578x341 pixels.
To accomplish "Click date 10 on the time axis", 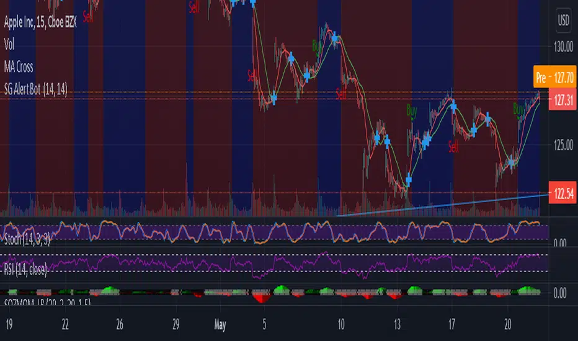I will click(341, 324).
